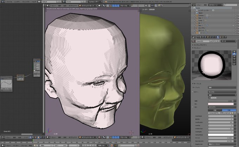Click the Blender logo icon in top bar
This screenshot has width=239, height=147.
(106, 2)
